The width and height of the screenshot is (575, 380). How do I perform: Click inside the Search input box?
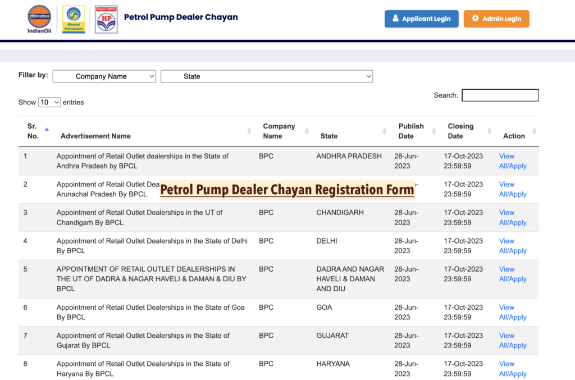(x=500, y=95)
